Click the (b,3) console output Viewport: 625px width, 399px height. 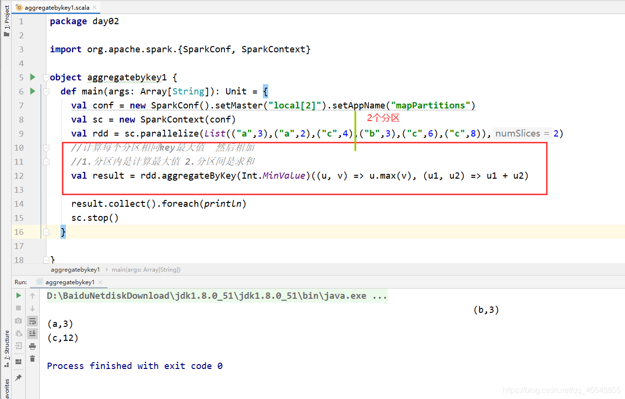point(486,310)
